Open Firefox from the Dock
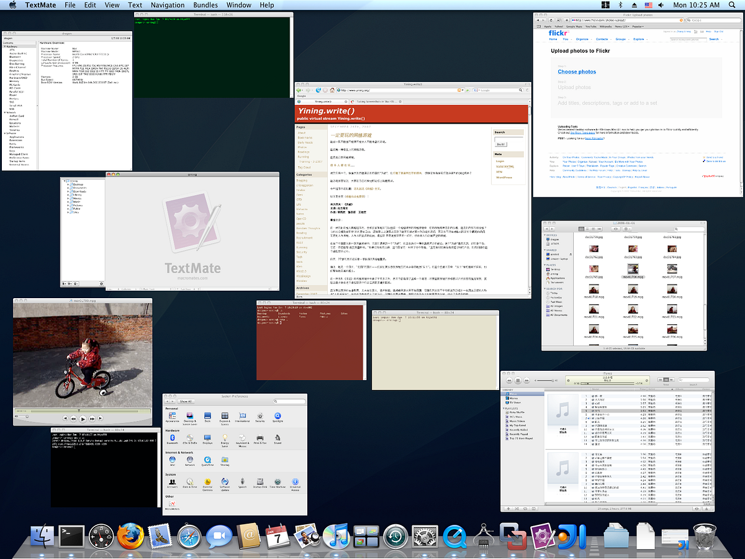Screen dimensions: 745x559 coord(131,536)
